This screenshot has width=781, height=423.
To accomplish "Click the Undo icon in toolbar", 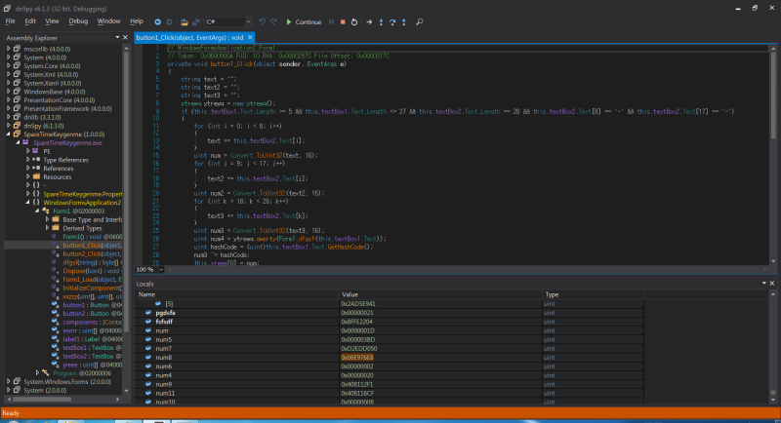I will tap(261, 20).
